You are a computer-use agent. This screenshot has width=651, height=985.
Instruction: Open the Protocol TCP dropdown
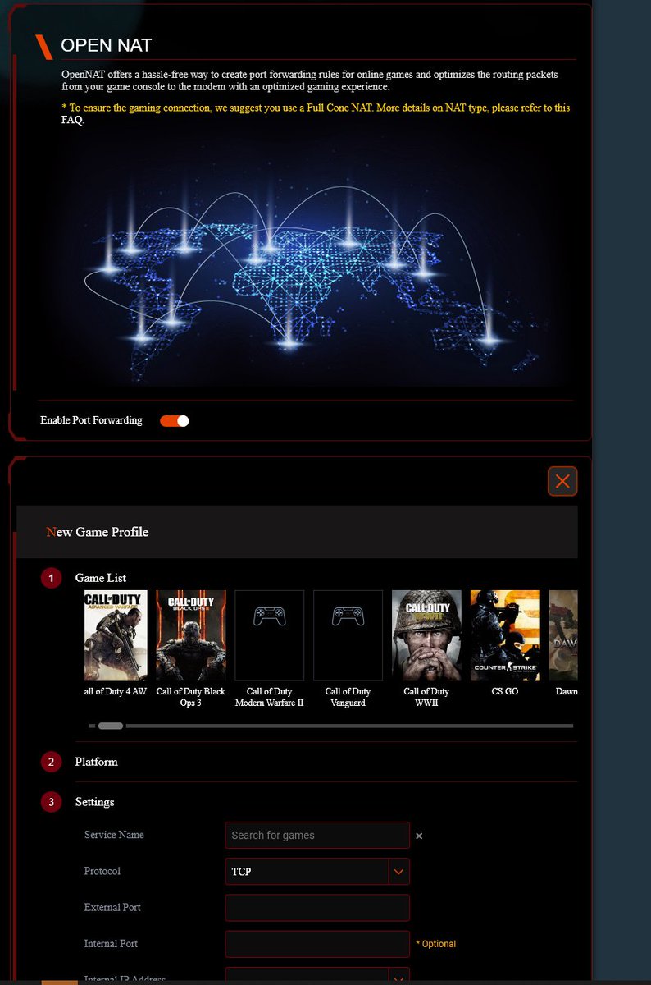click(x=317, y=872)
